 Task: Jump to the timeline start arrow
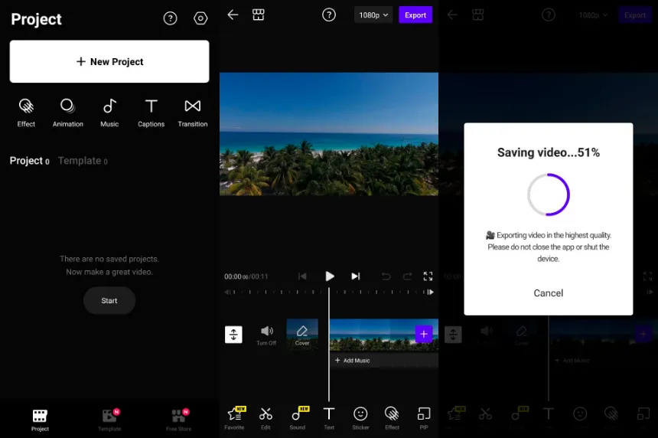227,292
